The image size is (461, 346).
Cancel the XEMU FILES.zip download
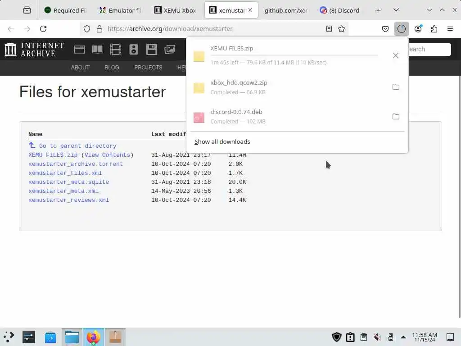(x=396, y=55)
